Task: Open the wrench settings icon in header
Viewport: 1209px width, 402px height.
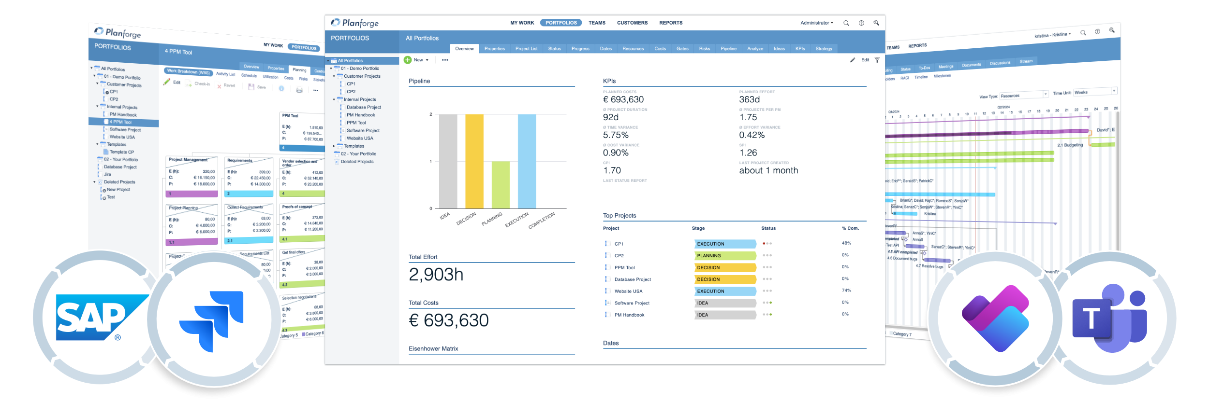Action: (x=876, y=23)
